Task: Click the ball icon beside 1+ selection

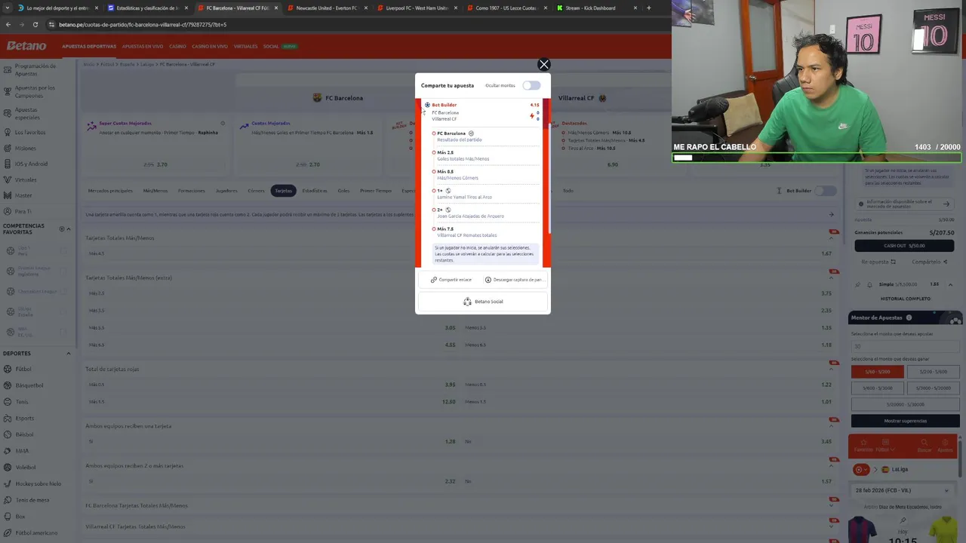Action: click(x=448, y=191)
